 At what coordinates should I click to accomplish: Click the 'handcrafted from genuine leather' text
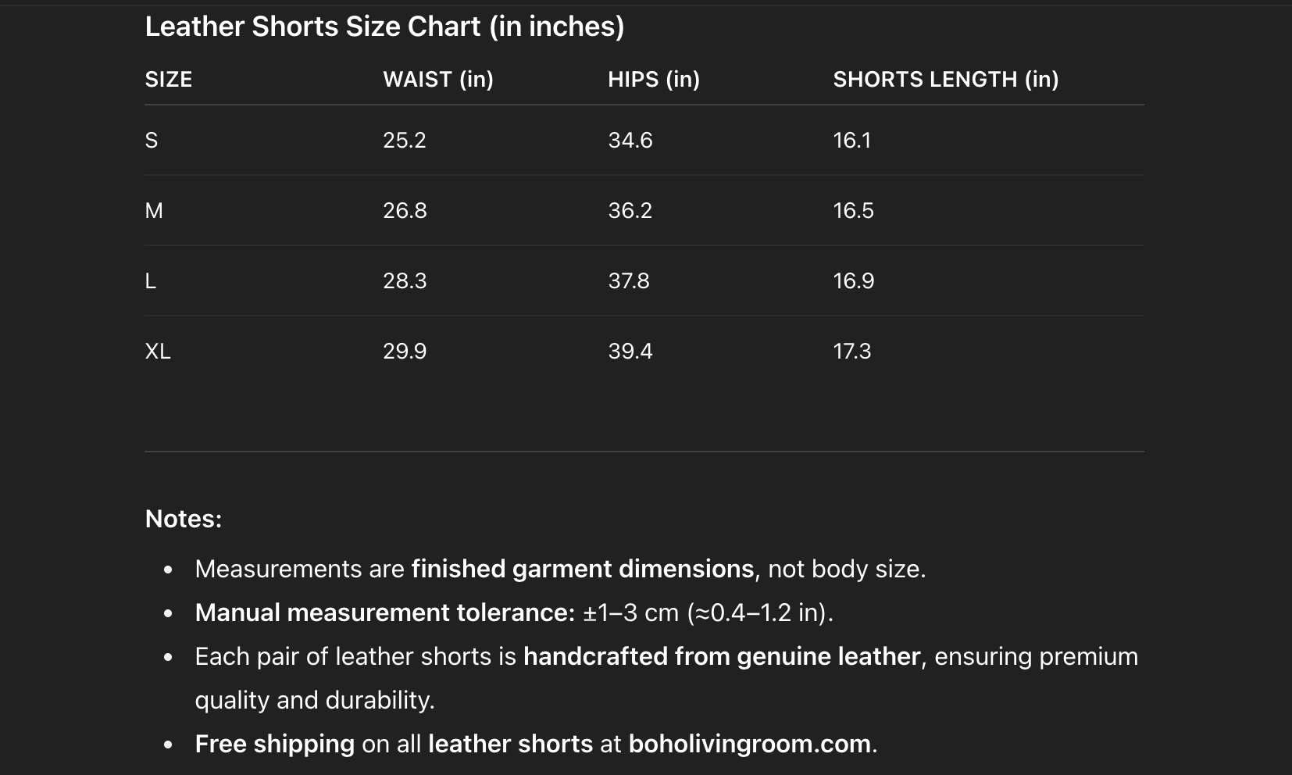(x=722, y=656)
